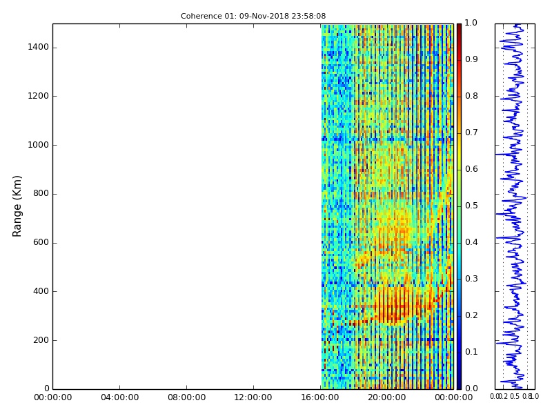Click the 'Range (Km)' y-axis label

pyautogui.click(x=17, y=206)
